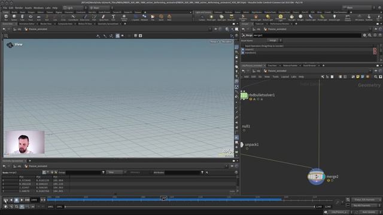Open the Windows menu
The height and width of the screenshot is (215, 383).
pyautogui.click(x=38, y=8)
